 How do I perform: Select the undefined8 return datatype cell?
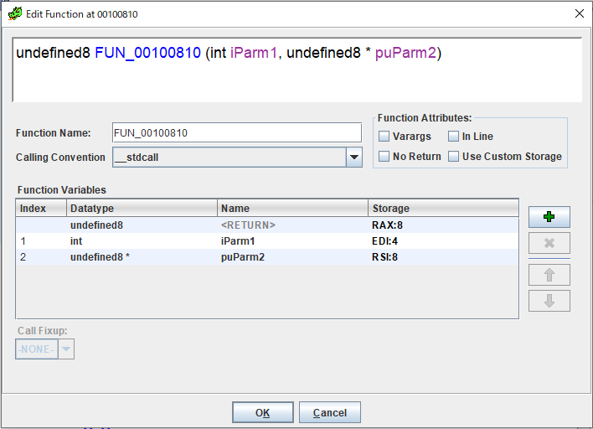tap(142, 225)
